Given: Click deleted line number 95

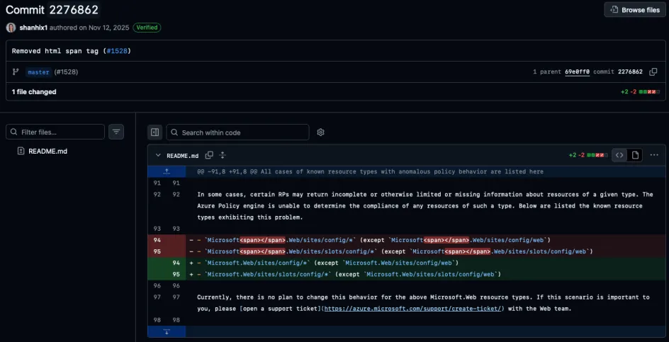Looking at the screenshot, I should [x=157, y=251].
